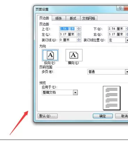This screenshot has width=128, height=142.
Task: Click the 默认 button
Action: click(48, 116)
